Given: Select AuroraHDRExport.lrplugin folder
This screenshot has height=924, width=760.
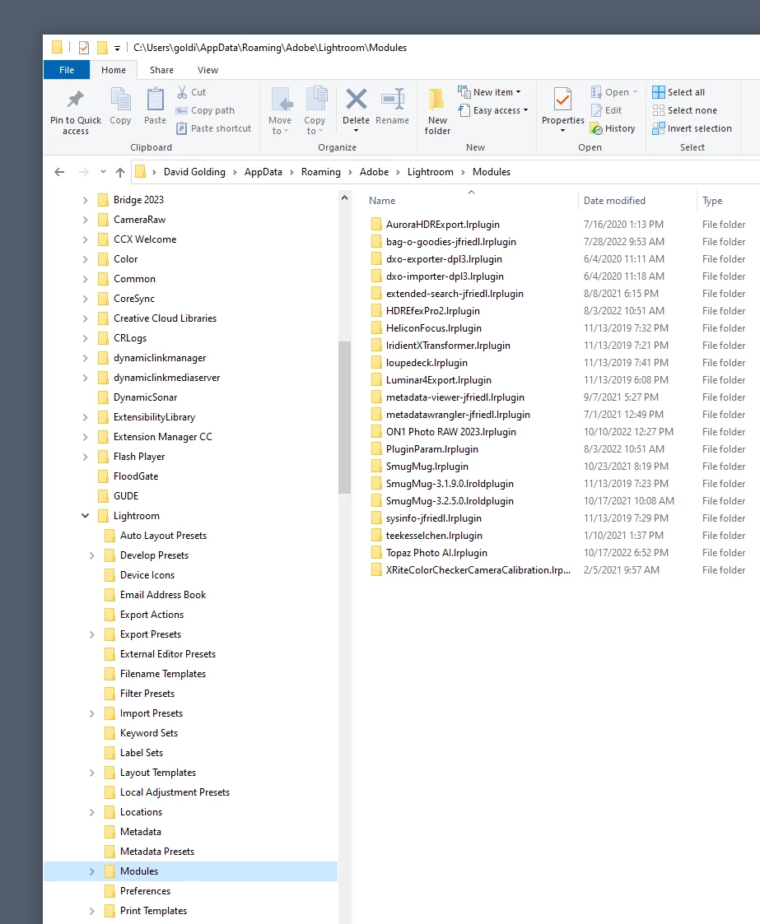Looking at the screenshot, I should point(443,225).
